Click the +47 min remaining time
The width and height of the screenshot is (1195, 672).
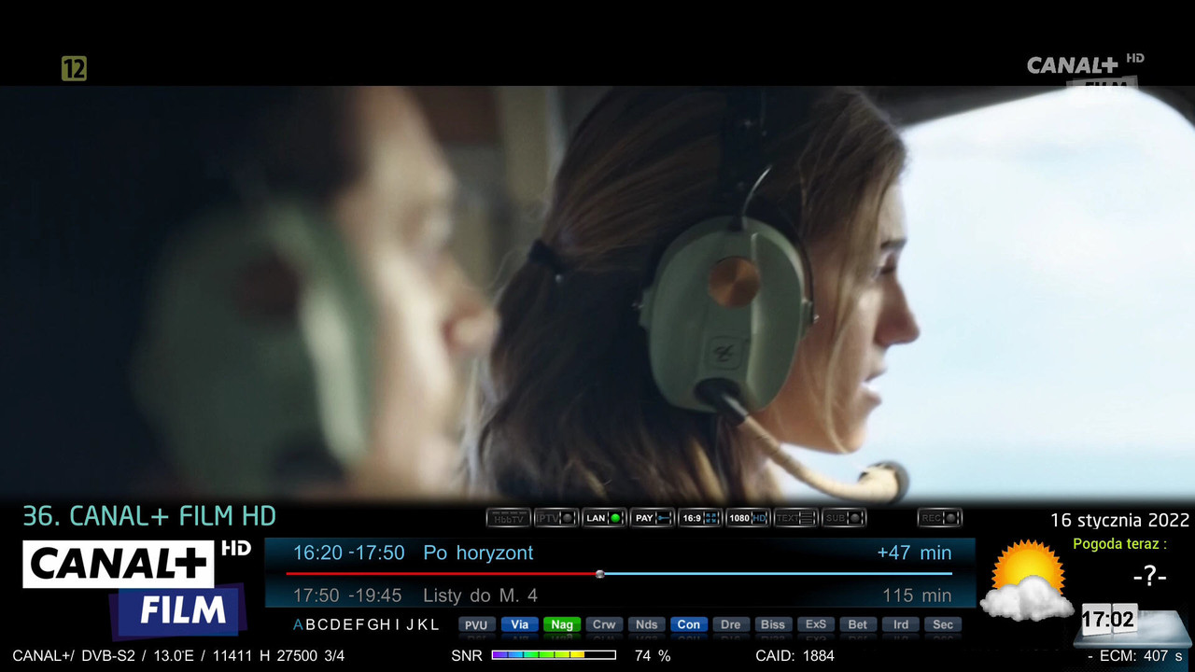tap(914, 553)
